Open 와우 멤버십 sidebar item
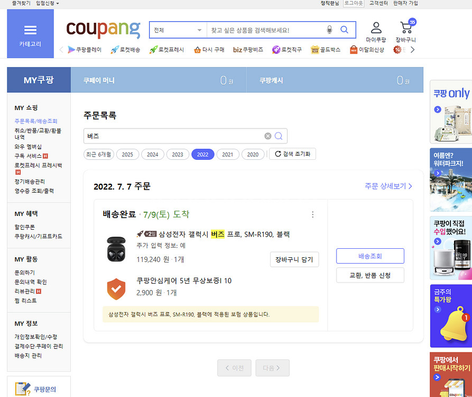Image resolution: width=472 pixels, height=397 pixels. [x=28, y=147]
